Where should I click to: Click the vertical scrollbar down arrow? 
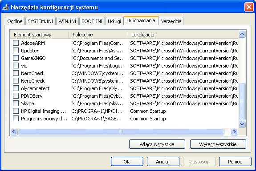pos(242,124)
